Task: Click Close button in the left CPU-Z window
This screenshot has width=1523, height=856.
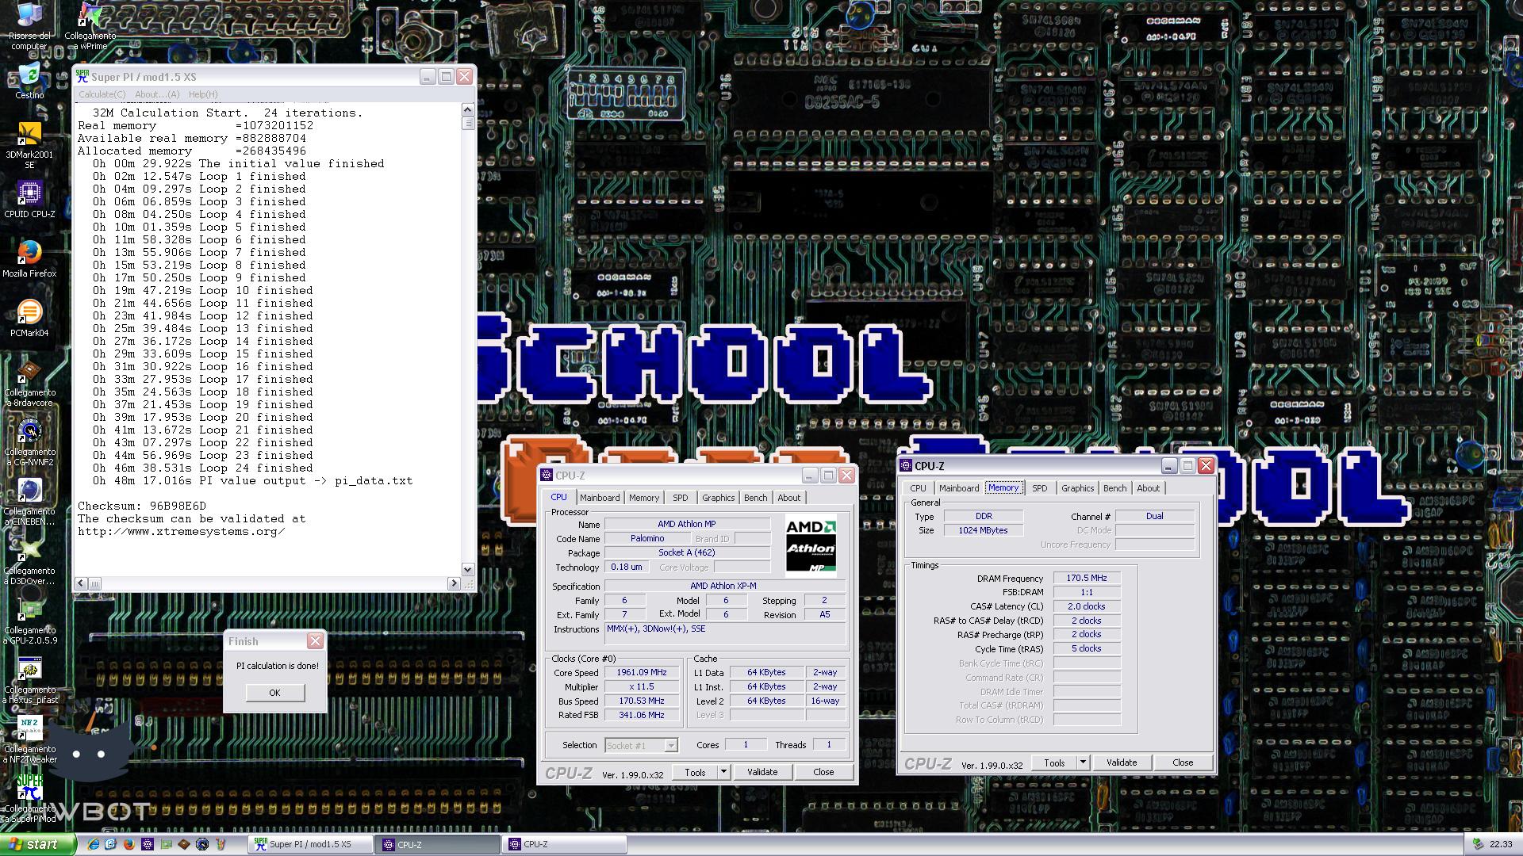Action: pyautogui.click(x=823, y=772)
